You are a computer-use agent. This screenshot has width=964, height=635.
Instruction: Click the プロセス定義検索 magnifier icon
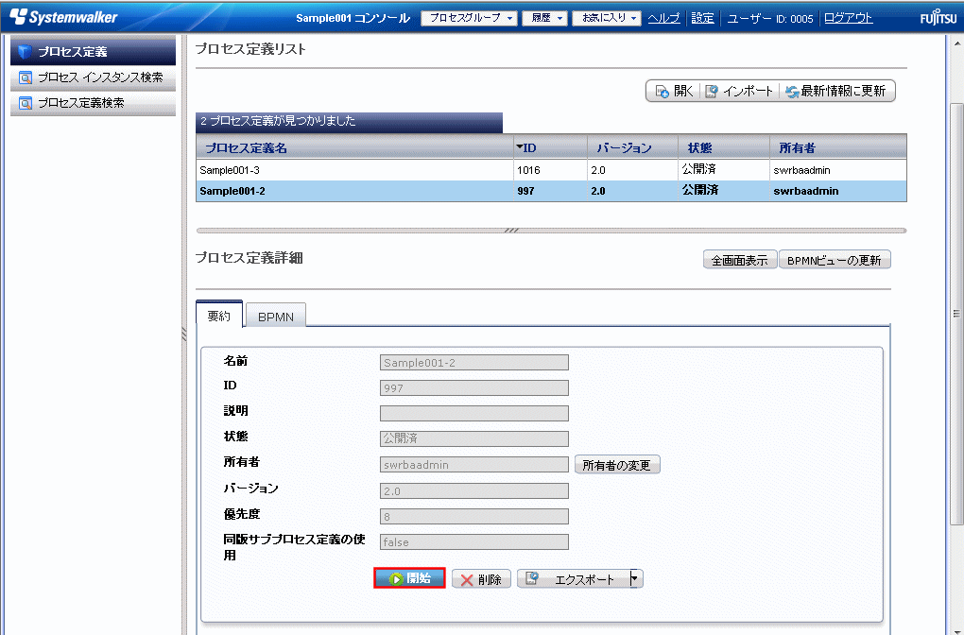[26, 103]
